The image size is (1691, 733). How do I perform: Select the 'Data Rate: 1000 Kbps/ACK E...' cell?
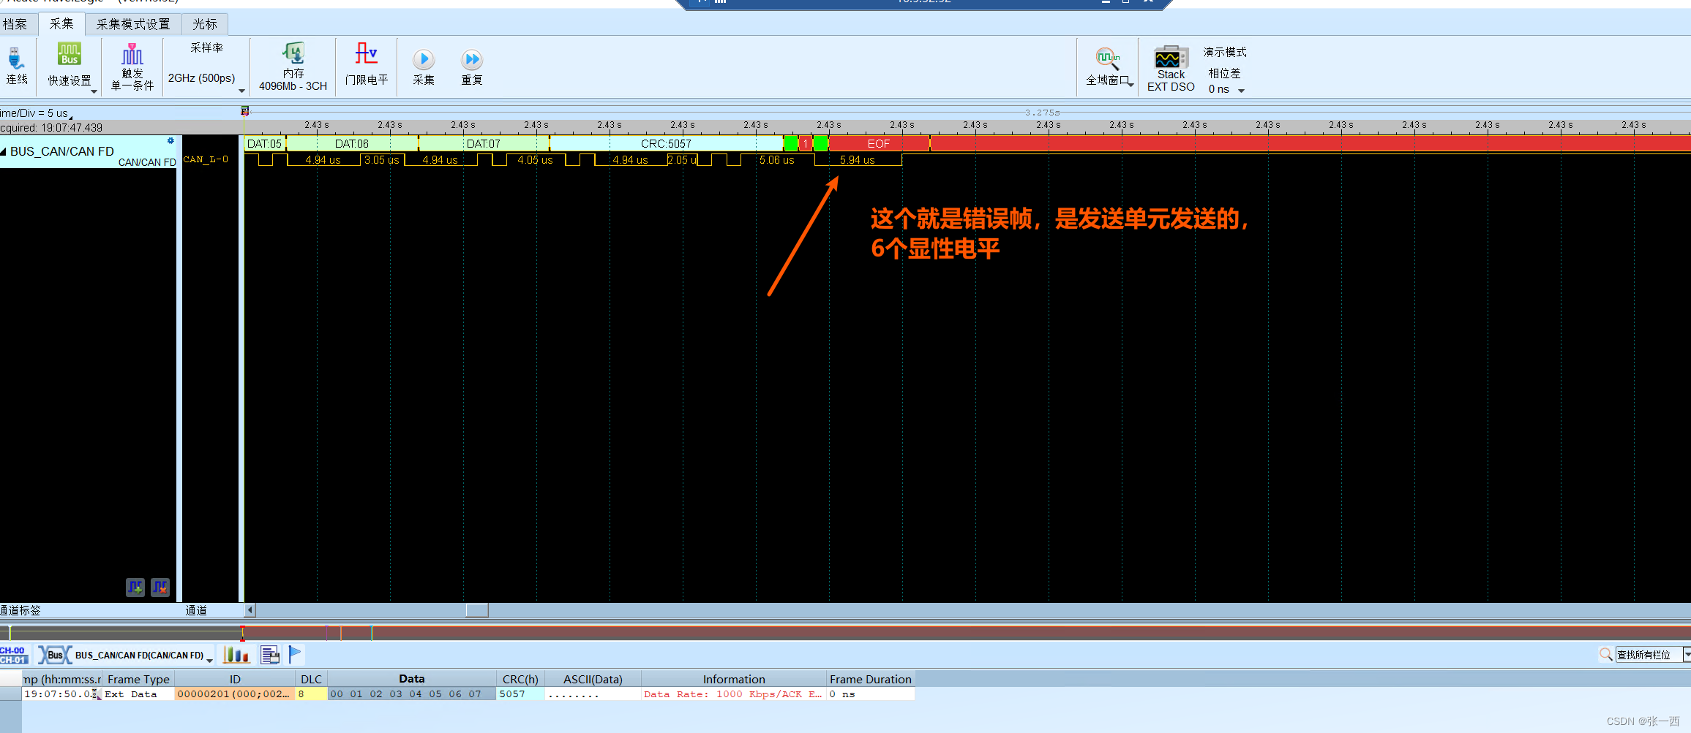click(x=734, y=694)
